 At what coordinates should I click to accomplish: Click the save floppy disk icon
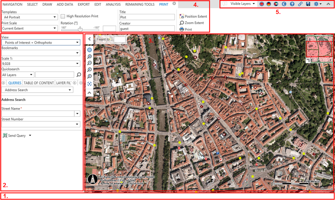(x=308, y=4)
